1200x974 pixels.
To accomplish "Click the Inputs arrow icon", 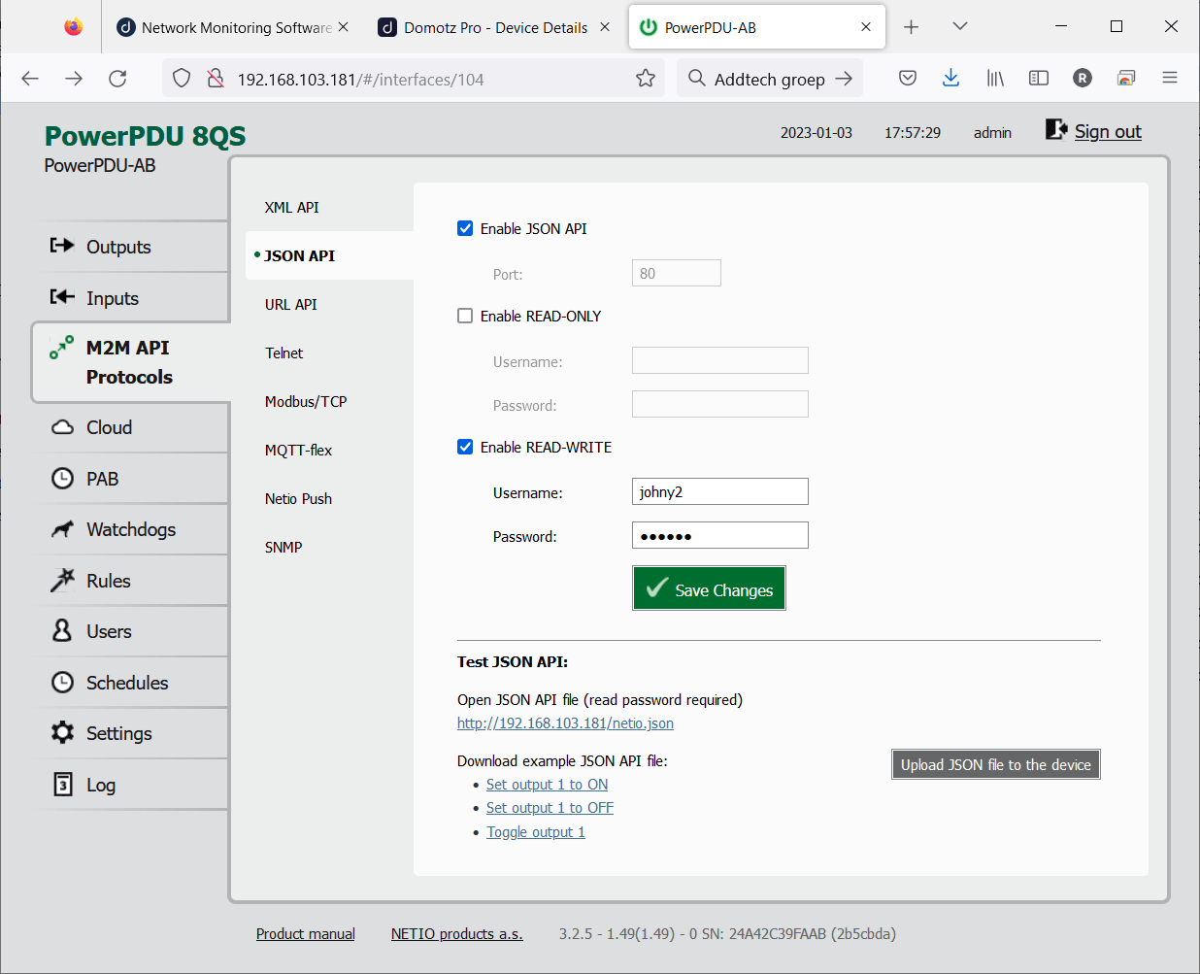I will coord(62,296).
